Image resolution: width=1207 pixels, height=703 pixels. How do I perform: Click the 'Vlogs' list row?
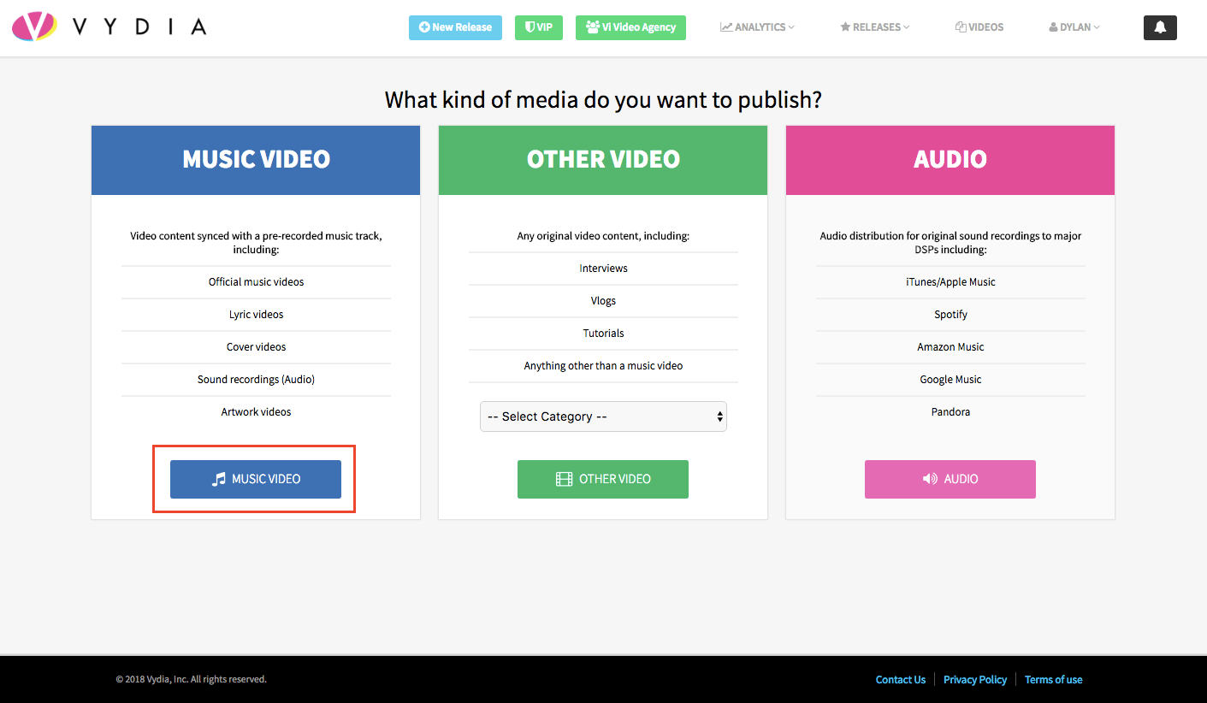[603, 301]
